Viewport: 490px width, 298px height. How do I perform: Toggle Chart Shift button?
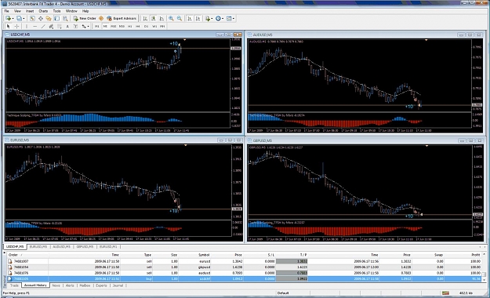tap(198, 19)
